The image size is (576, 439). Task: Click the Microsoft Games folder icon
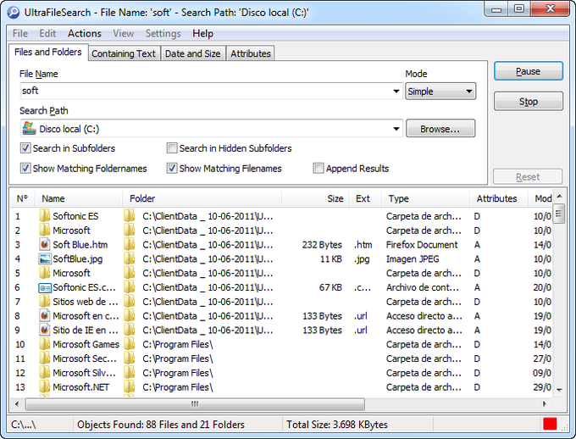(44, 344)
